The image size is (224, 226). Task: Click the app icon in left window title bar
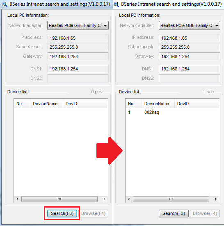click(x=5, y=5)
